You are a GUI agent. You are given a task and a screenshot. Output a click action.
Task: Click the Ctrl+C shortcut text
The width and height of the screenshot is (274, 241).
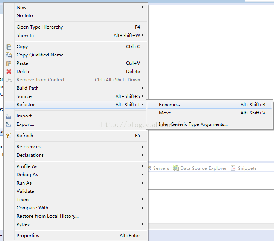click(x=133, y=47)
